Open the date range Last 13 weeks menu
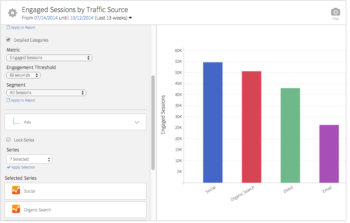This screenshot has width=350, height=223. click(x=131, y=18)
